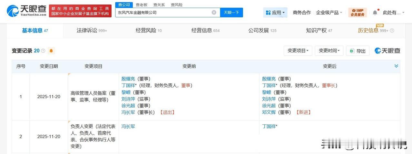Open the 知识产权 tab
The image size is (412, 154).
[x=319, y=31]
